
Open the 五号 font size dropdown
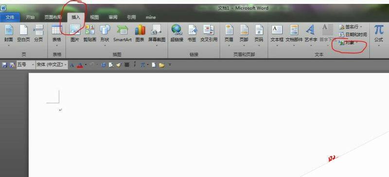(33, 65)
